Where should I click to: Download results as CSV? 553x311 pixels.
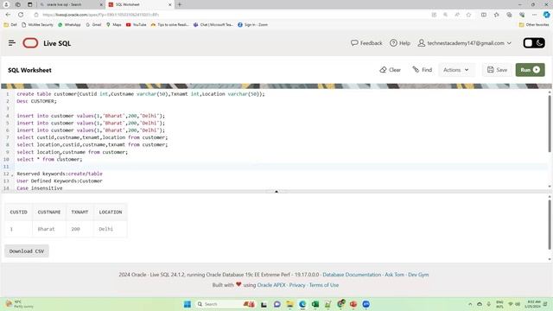pos(27,251)
